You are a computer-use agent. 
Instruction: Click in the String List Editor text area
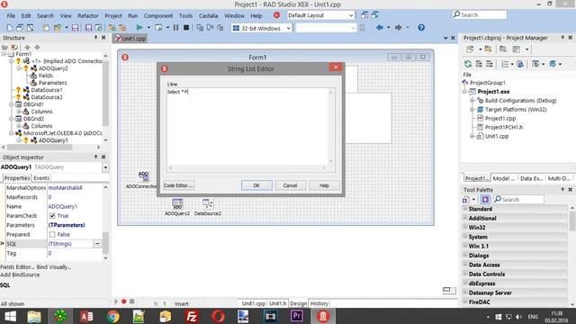248,127
